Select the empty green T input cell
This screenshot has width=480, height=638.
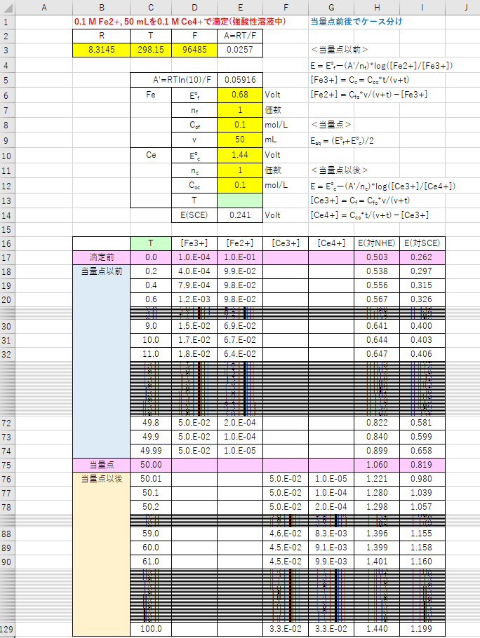point(240,201)
